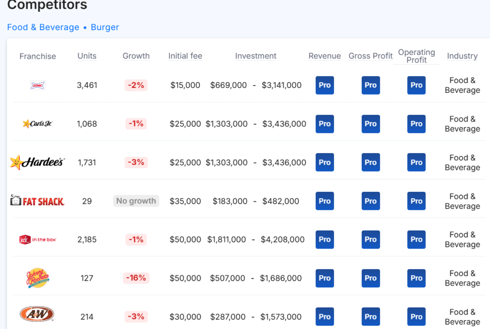
Task: Unlock Pro gross profit for Sonic row
Action: (371, 85)
